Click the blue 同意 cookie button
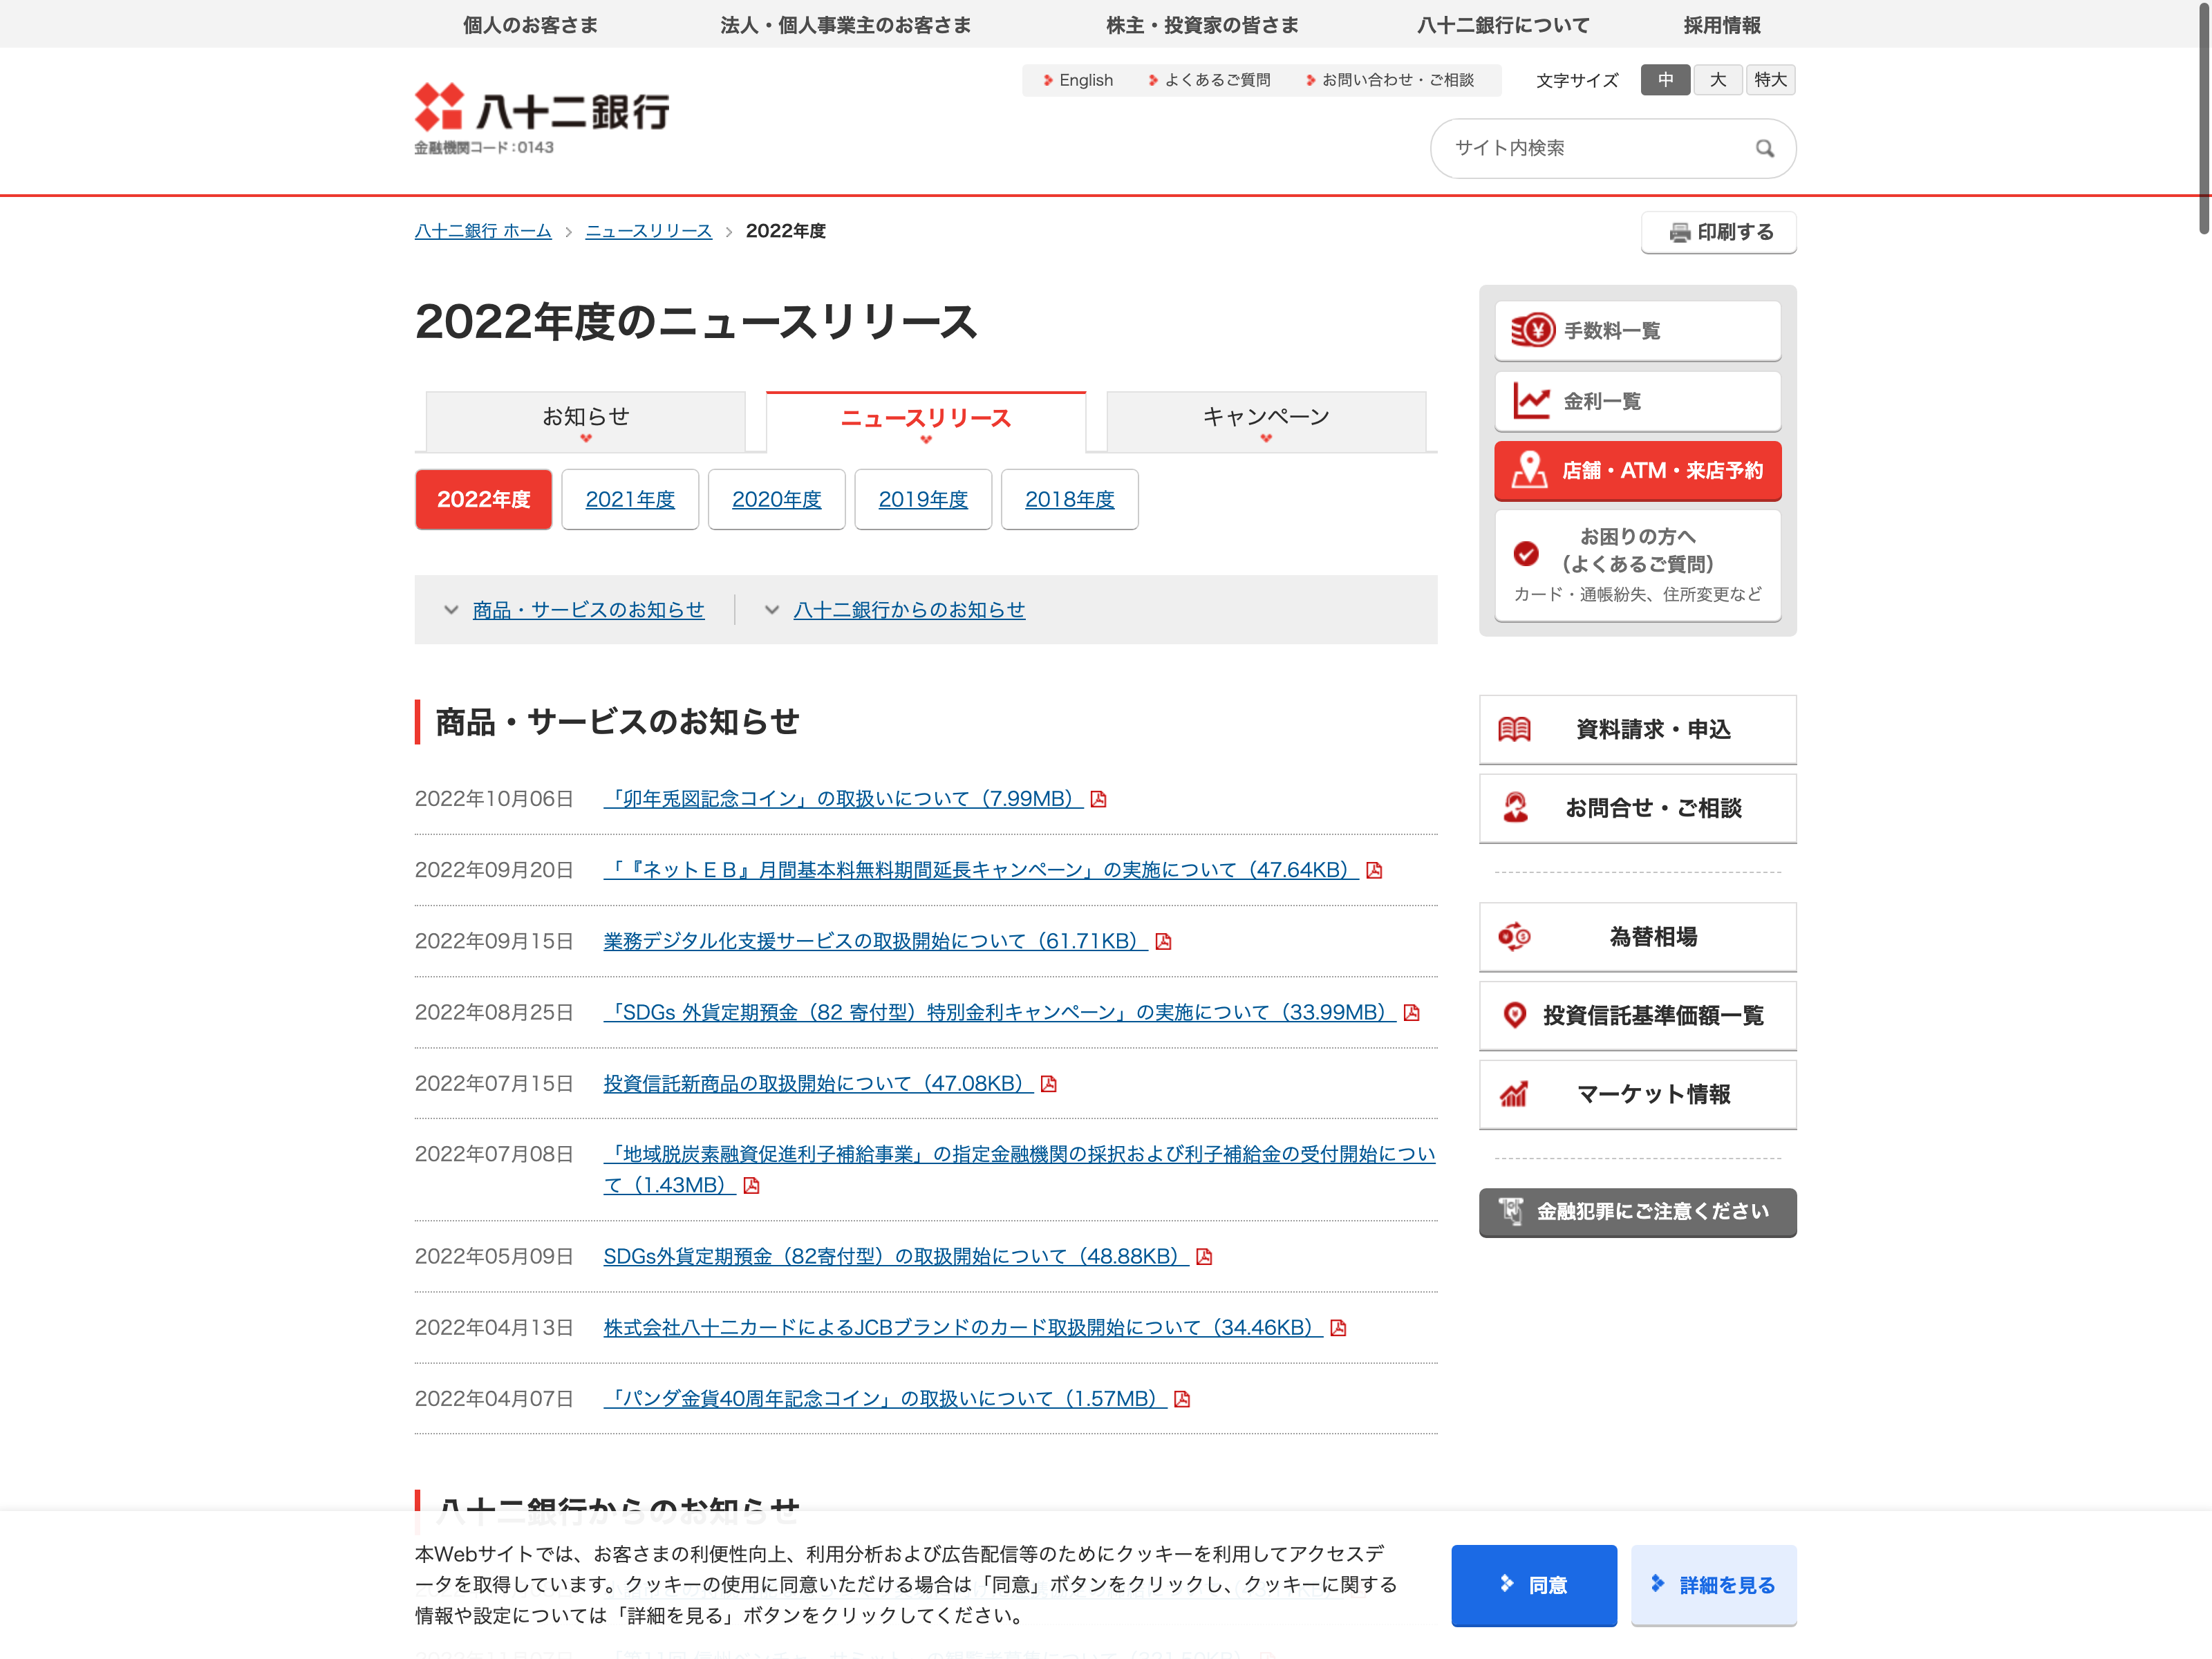2212x1659 pixels. 1533,1585
